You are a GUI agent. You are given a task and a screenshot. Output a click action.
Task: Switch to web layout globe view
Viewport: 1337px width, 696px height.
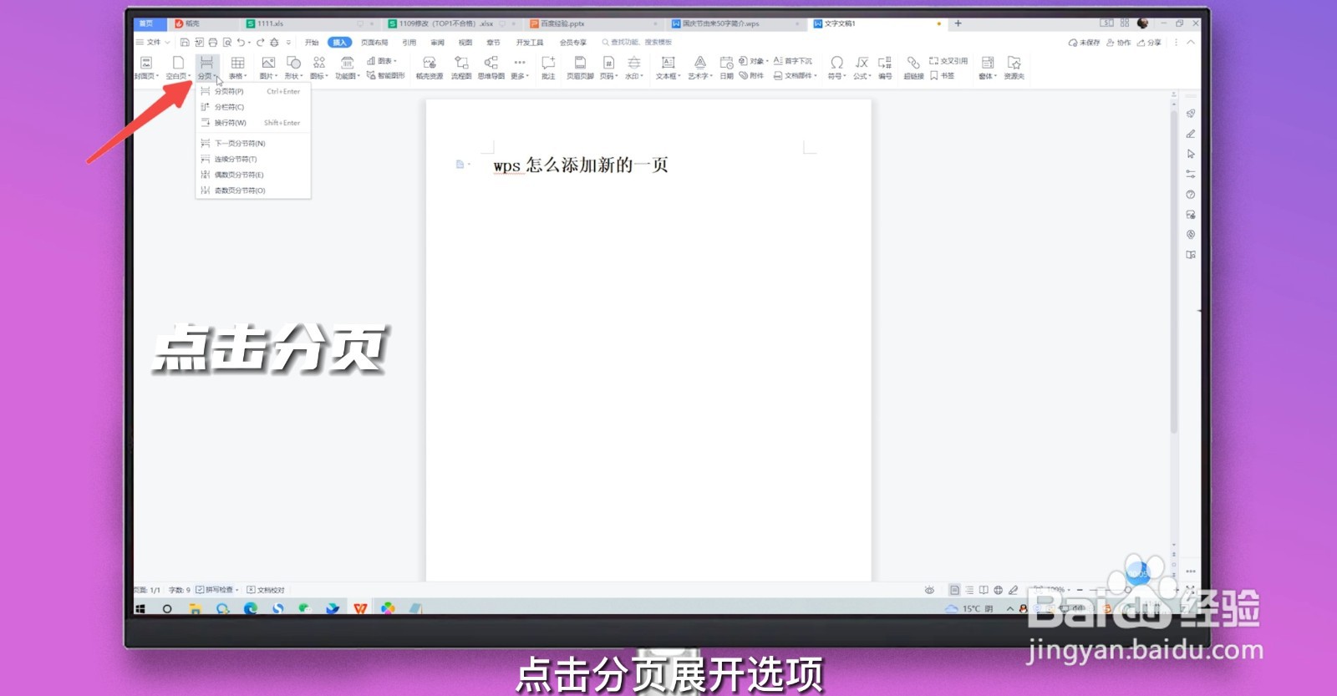(998, 590)
